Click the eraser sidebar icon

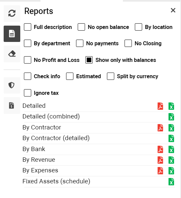point(12,54)
